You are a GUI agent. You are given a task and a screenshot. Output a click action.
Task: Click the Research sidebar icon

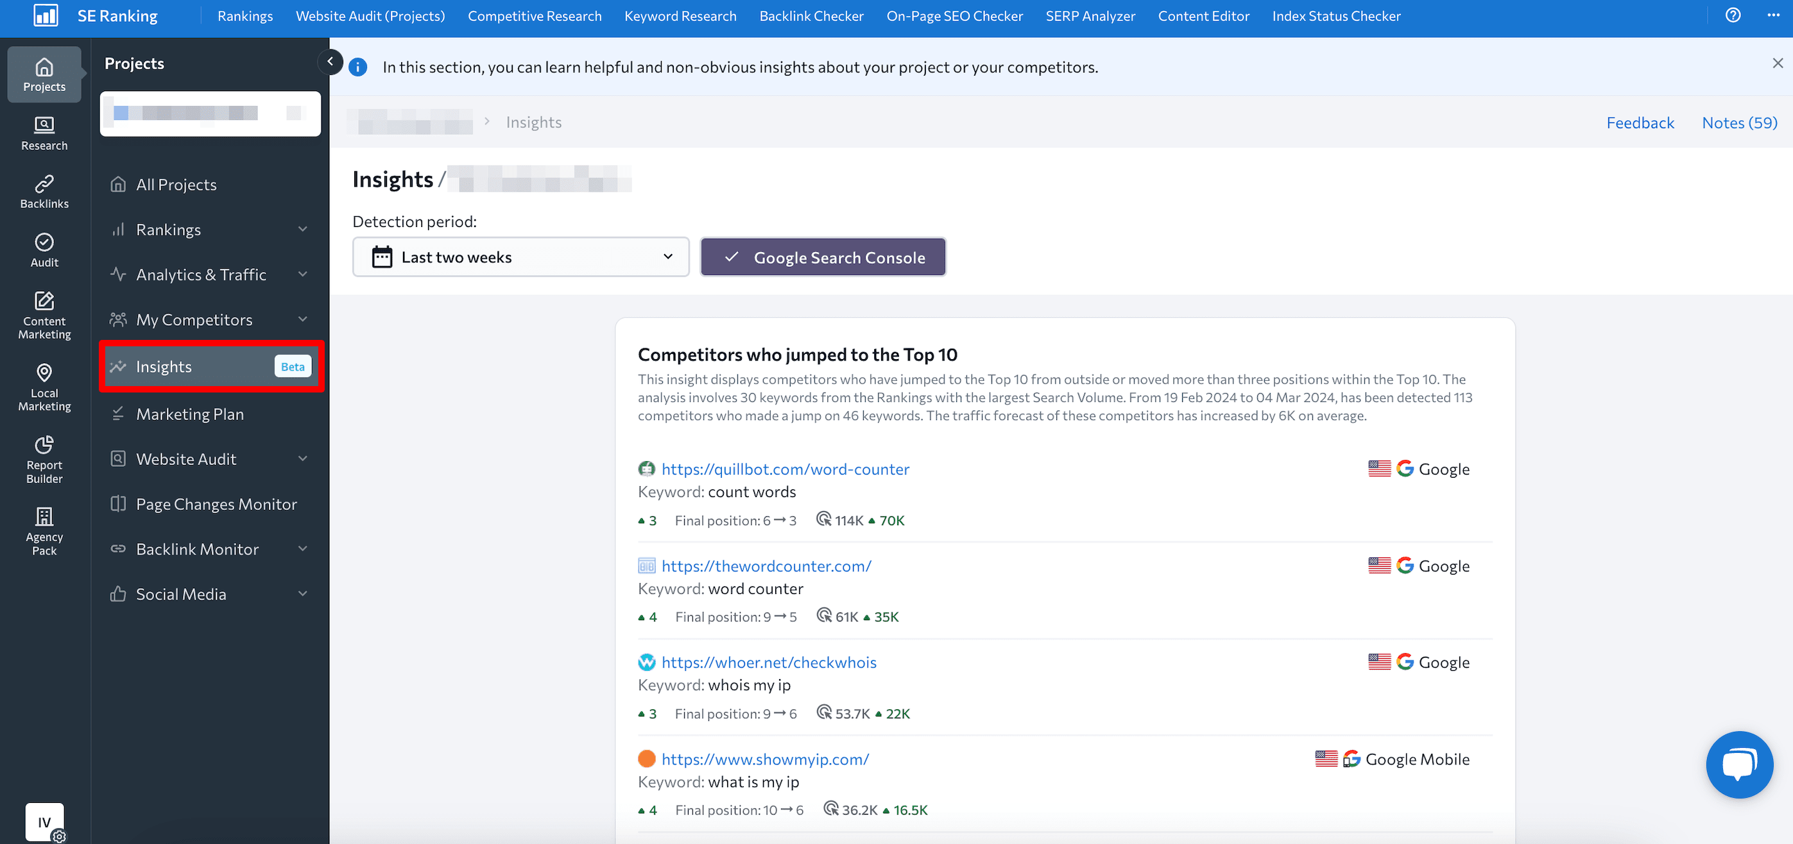(44, 128)
